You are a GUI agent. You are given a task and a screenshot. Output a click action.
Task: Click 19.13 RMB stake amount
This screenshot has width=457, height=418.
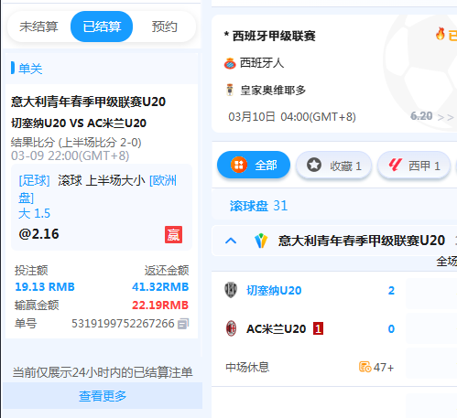45,287
